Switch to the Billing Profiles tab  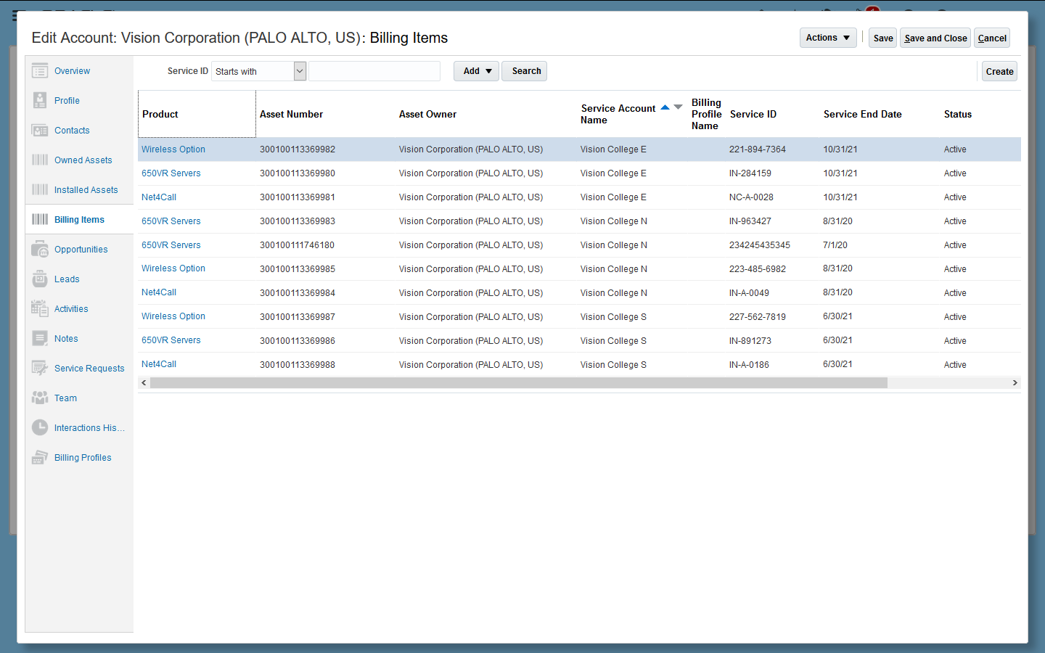[83, 458]
